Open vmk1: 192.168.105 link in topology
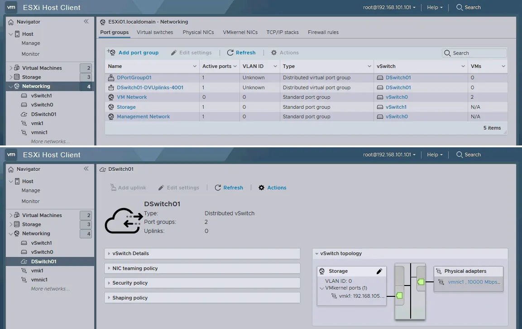Image resolution: width=522 pixels, height=329 pixels. tap(362, 296)
